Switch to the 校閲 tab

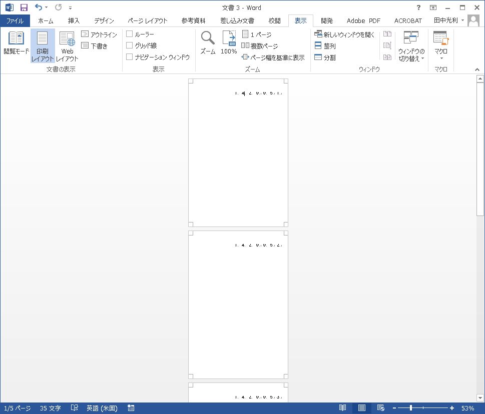275,20
